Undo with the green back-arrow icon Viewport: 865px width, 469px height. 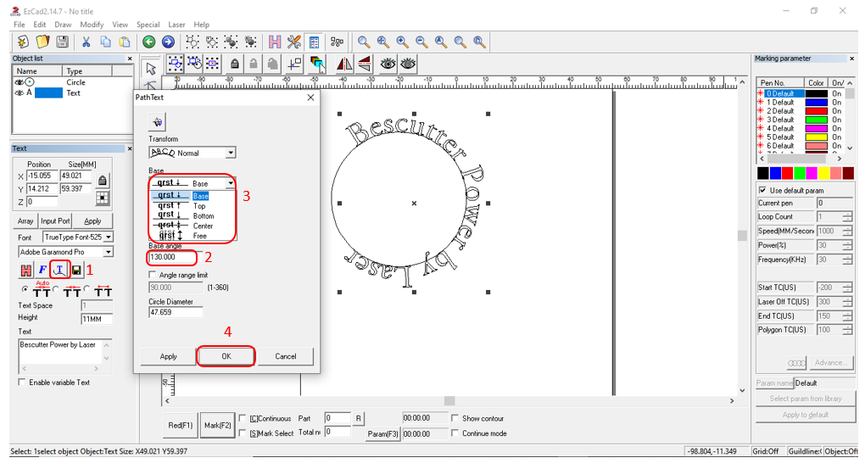148,42
